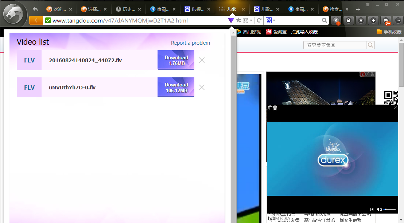The height and width of the screenshot is (223, 404).
Task: Open the game center controller icon
Action: [386, 20]
